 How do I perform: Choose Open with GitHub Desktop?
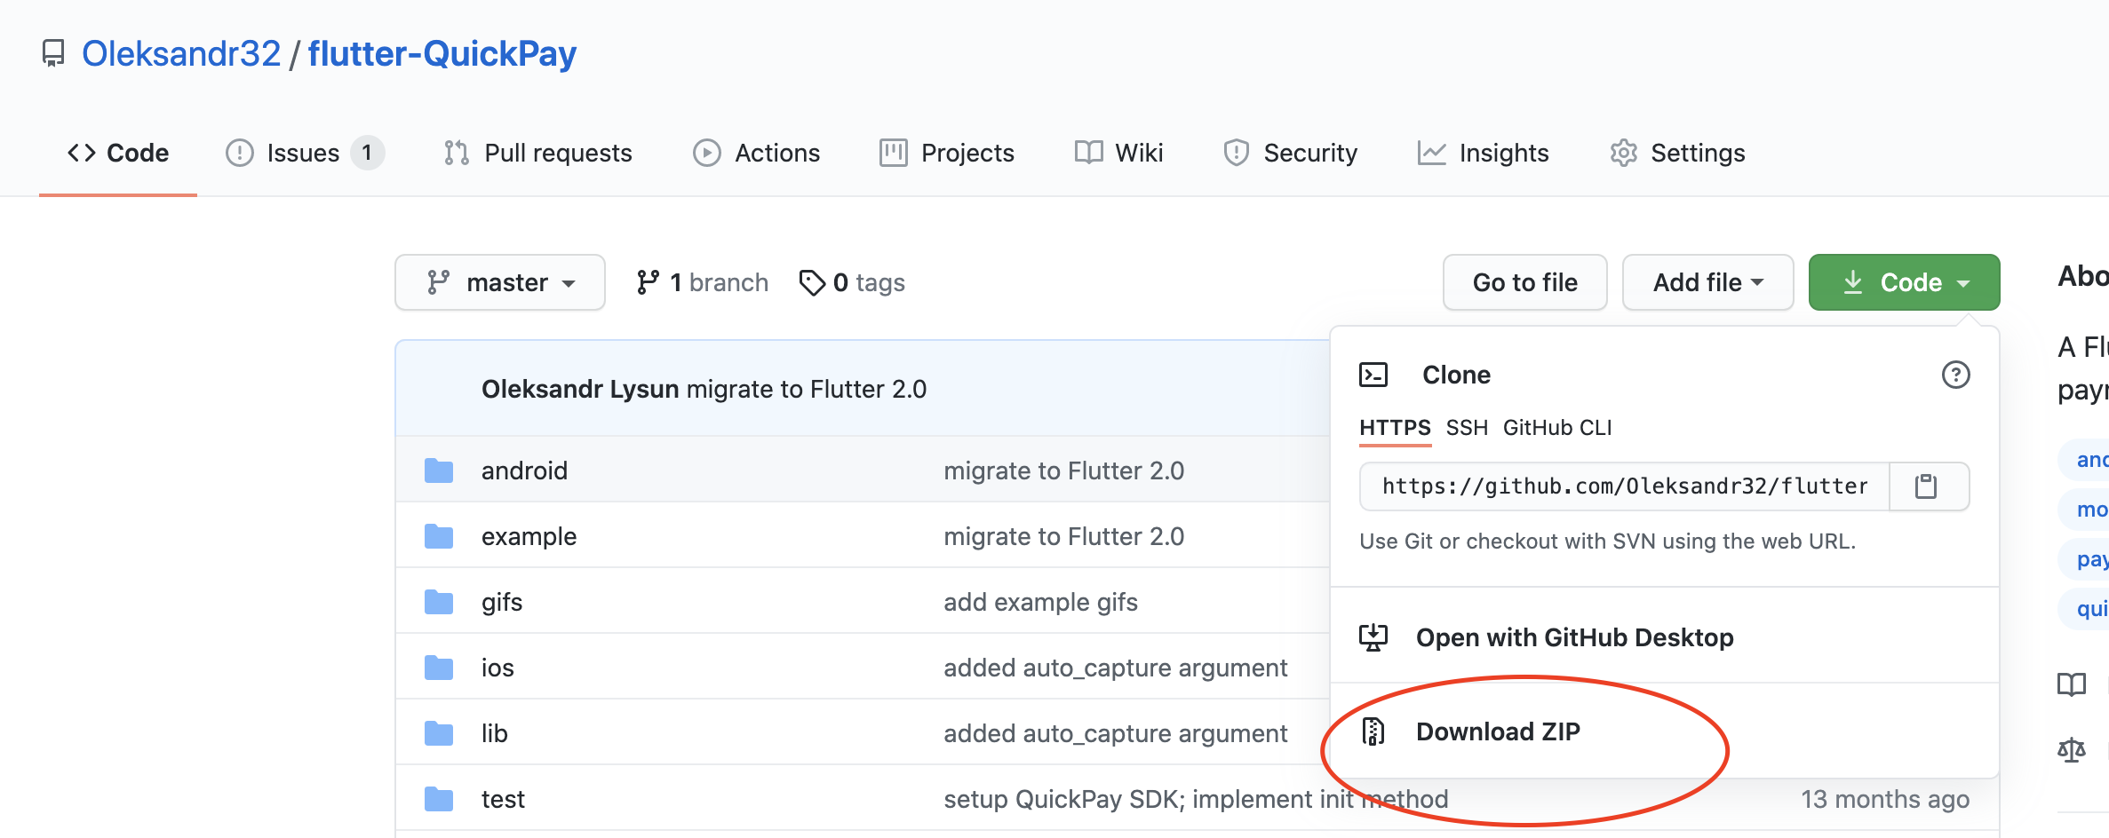coord(1574,636)
